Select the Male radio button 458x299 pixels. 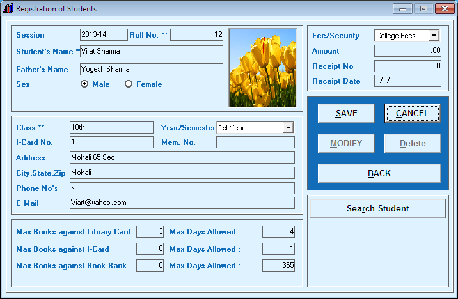pos(84,84)
